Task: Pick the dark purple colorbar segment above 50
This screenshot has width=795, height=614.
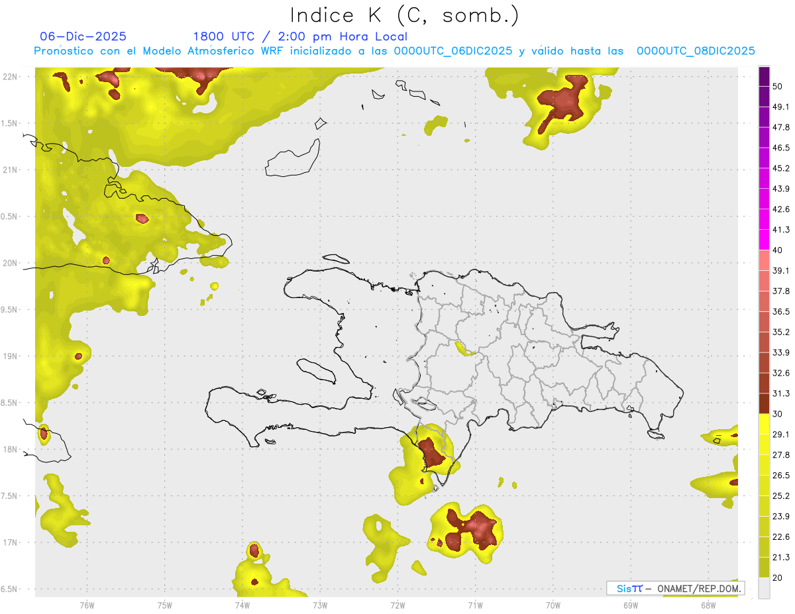Action: (764, 76)
